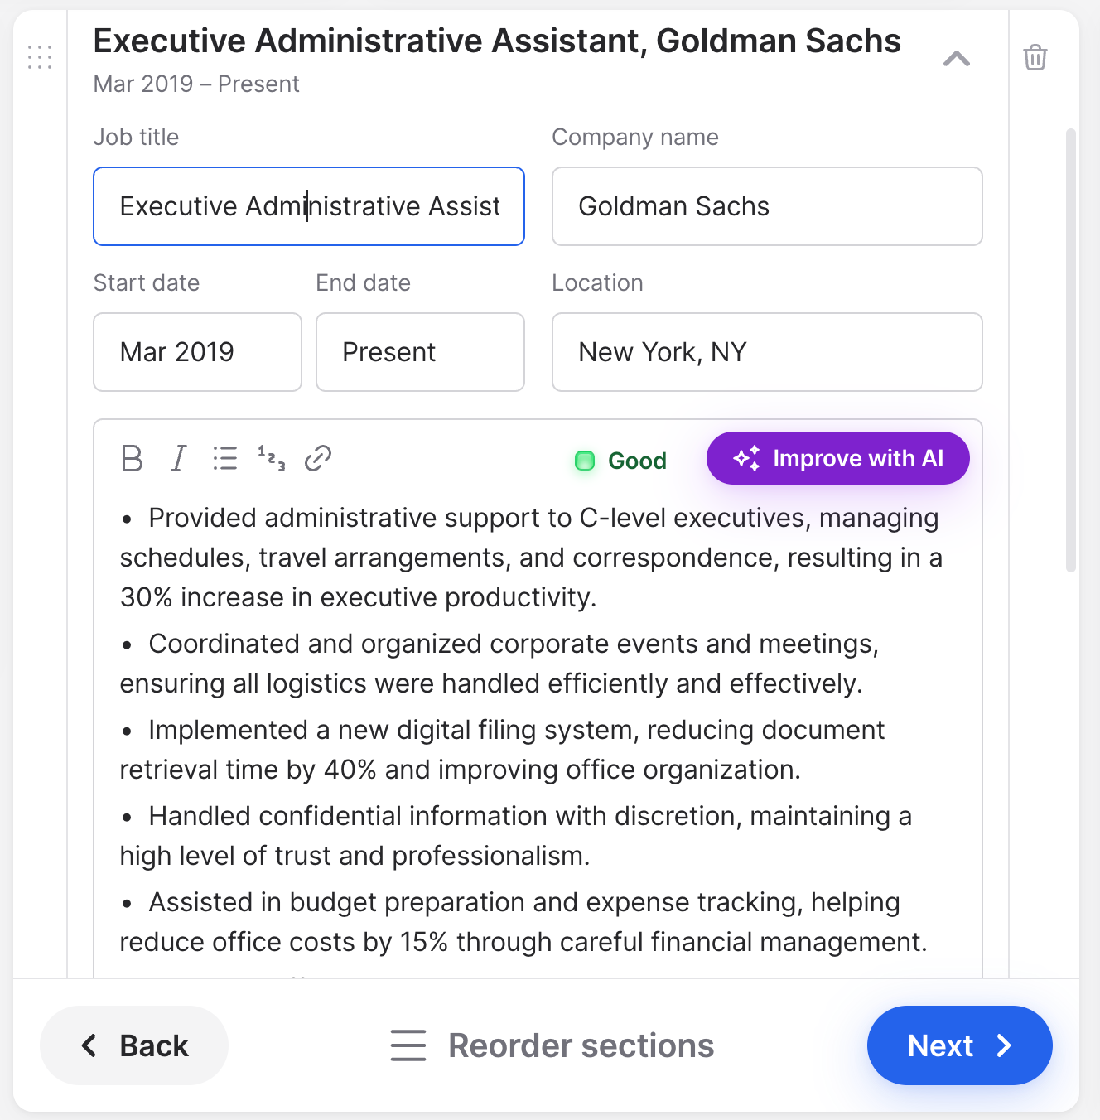The image size is (1100, 1120).
Task: Go Back to the previous step
Action: [x=134, y=1045]
